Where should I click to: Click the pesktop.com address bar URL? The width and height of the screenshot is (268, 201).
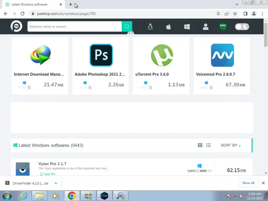click(x=66, y=14)
